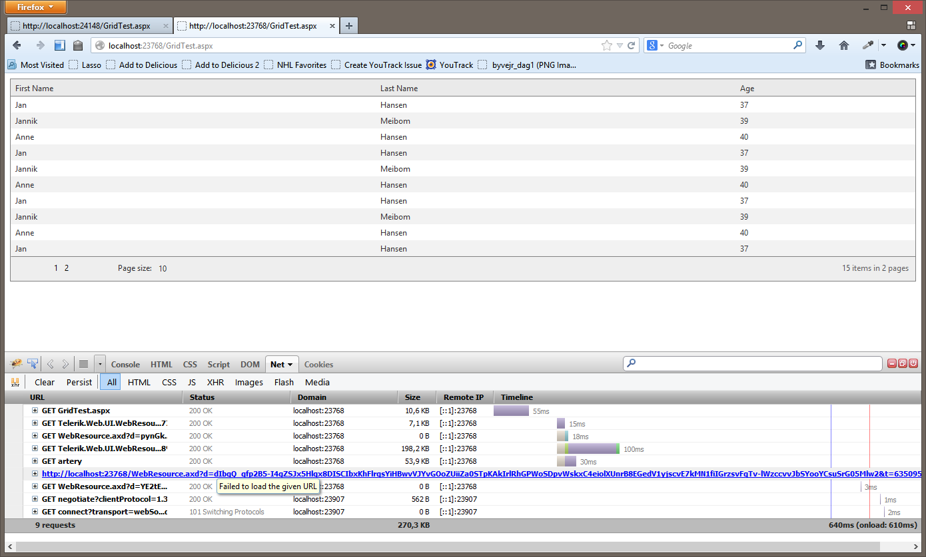Open the Add to Delicious 2 bookmark
The height and width of the screenshot is (557, 926).
(x=221, y=65)
